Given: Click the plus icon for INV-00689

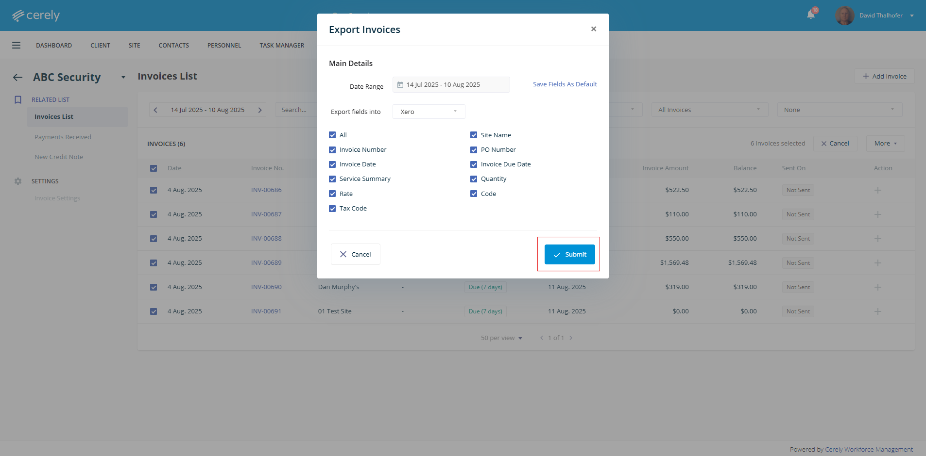Looking at the screenshot, I should [x=878, y=263].
